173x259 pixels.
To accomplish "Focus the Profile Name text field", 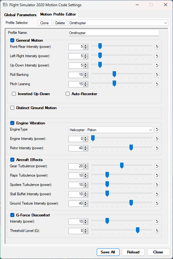I will (x=114, y=33).
